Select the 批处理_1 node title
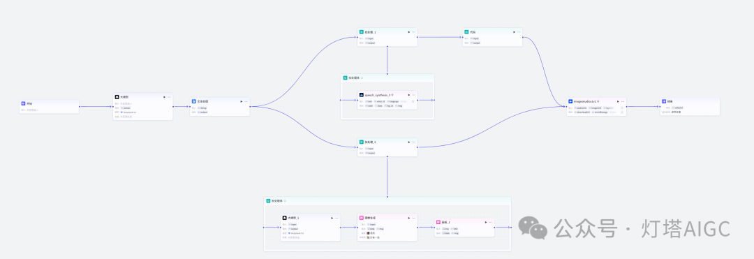Viewport: 754px width, 259px height. (371, 32)
